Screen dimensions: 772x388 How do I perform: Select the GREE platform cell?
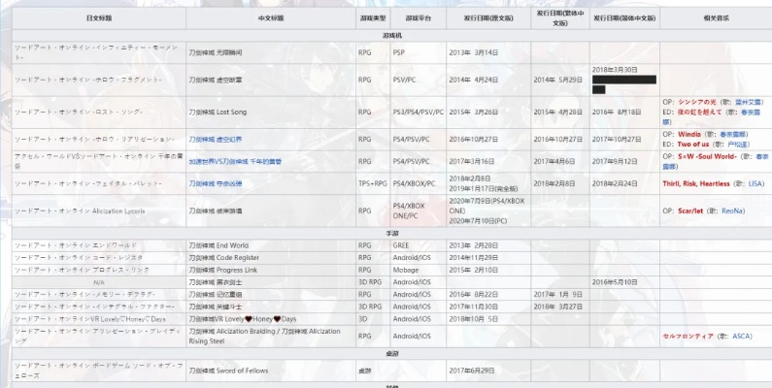click(418, 245)
